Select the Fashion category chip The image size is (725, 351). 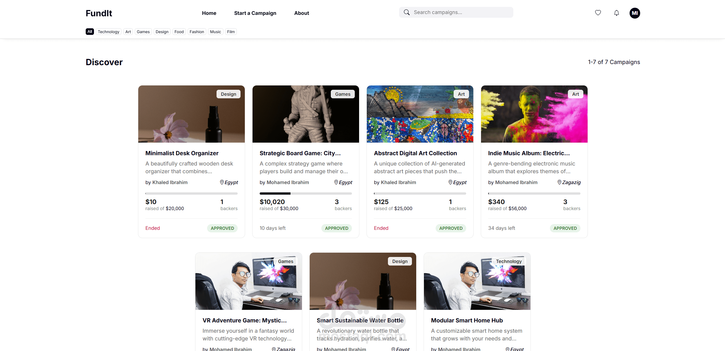(x=197, y=32)
